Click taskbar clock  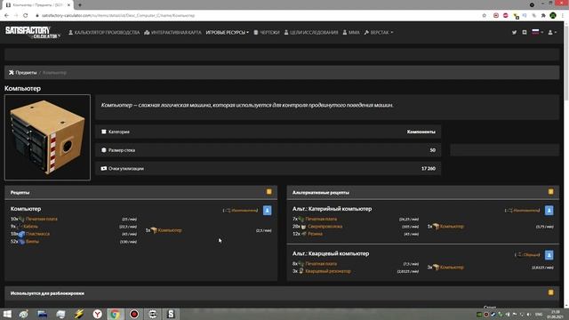pyautogui.click(x=556, y=314)
